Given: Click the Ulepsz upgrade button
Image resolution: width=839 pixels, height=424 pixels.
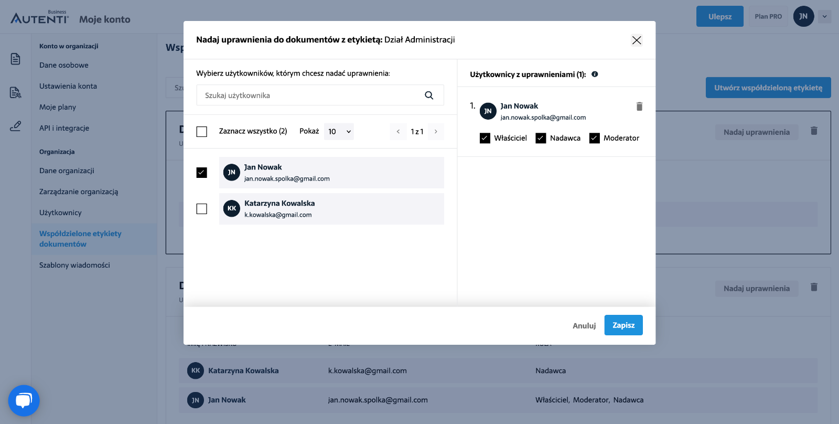Looking at the screenshot, I should (x=720, y=16).
